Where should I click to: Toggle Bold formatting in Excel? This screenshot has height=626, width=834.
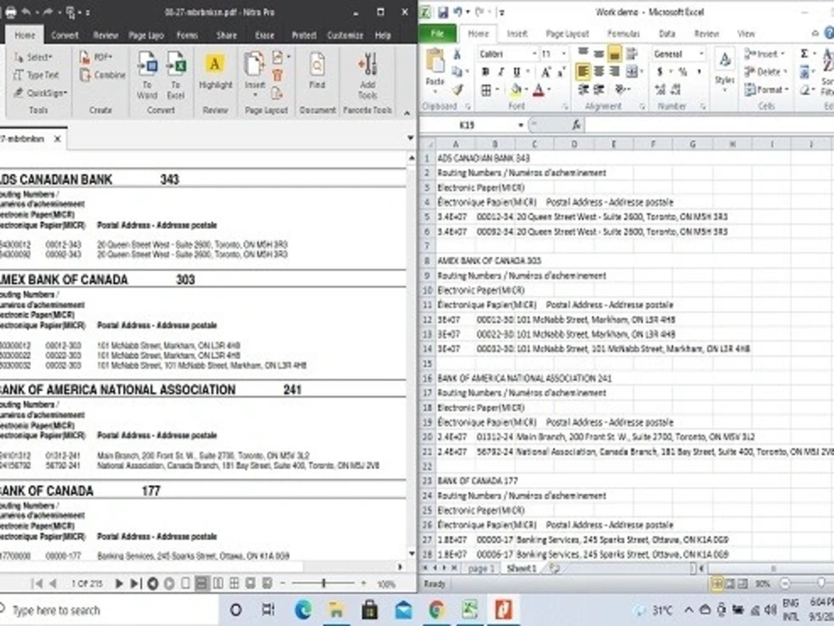click(x=485, y=70)
